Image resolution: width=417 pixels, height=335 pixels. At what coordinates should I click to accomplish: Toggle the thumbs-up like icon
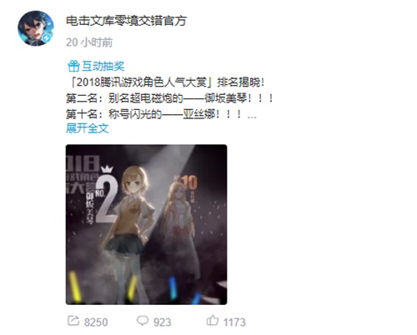point(213,321)
